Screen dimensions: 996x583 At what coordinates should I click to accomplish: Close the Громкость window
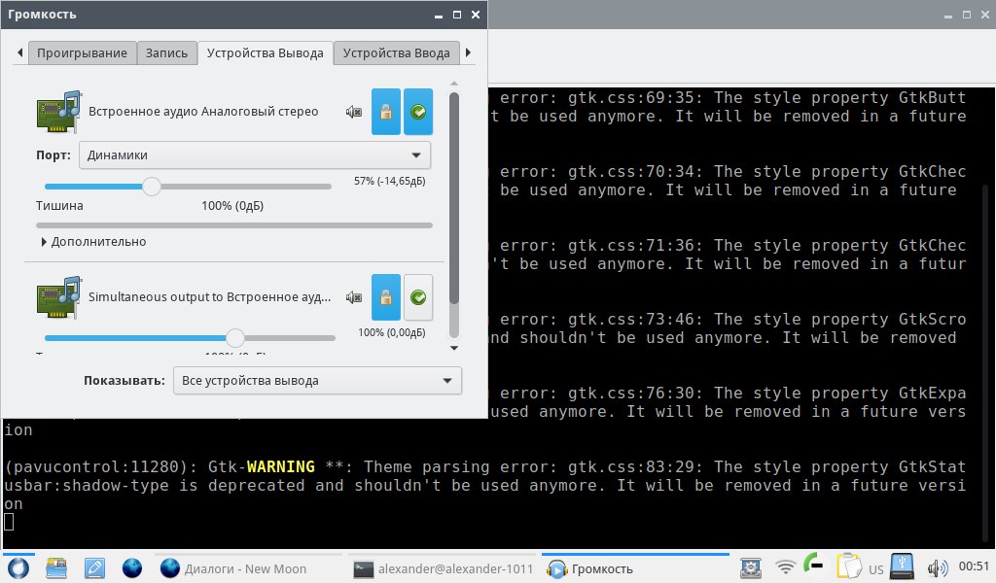475,15
